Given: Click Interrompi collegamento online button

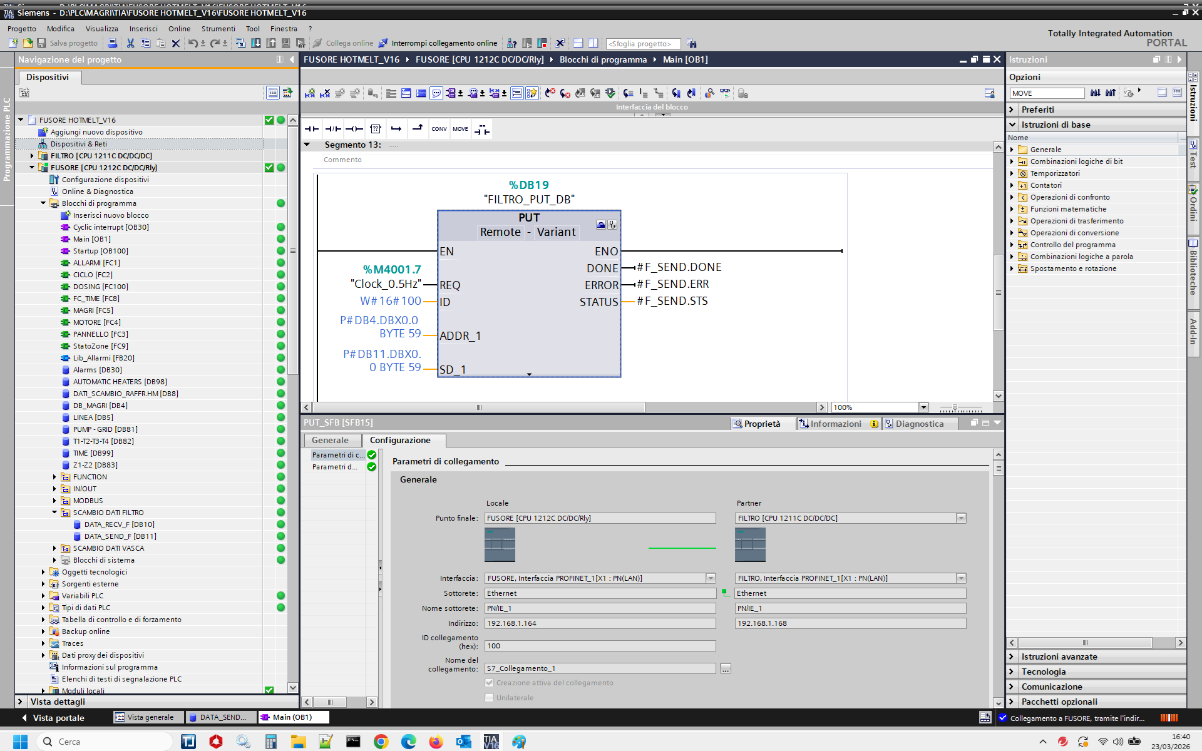Looking at the screenshot, I should pos(438,43).
